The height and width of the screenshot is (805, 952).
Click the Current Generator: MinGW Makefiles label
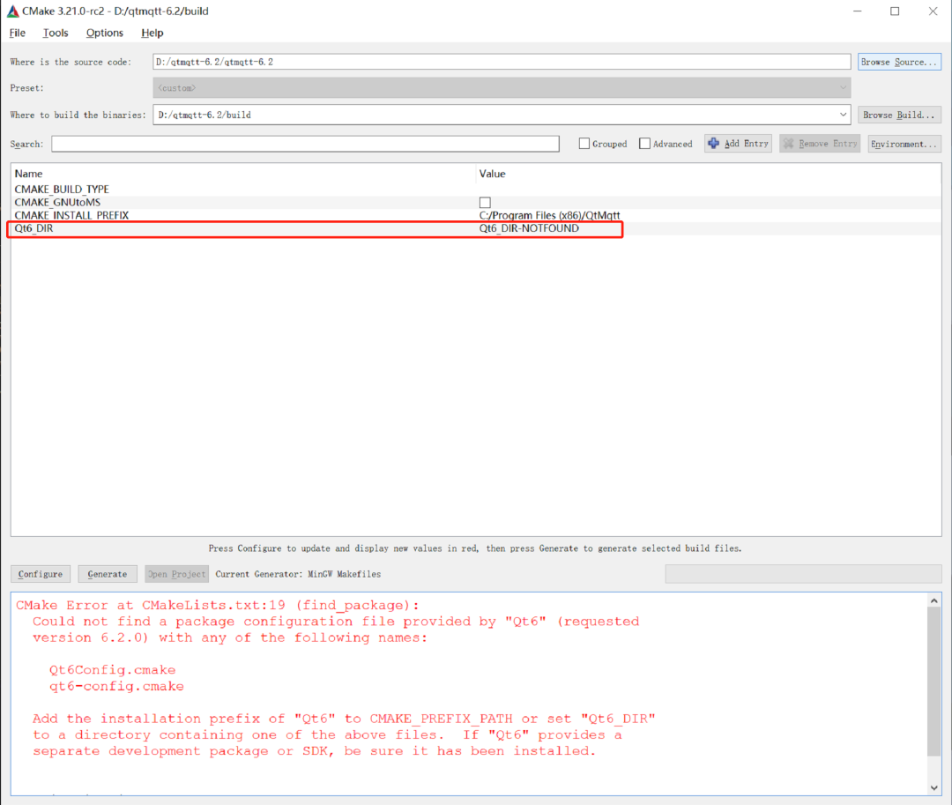pos(298,574)
